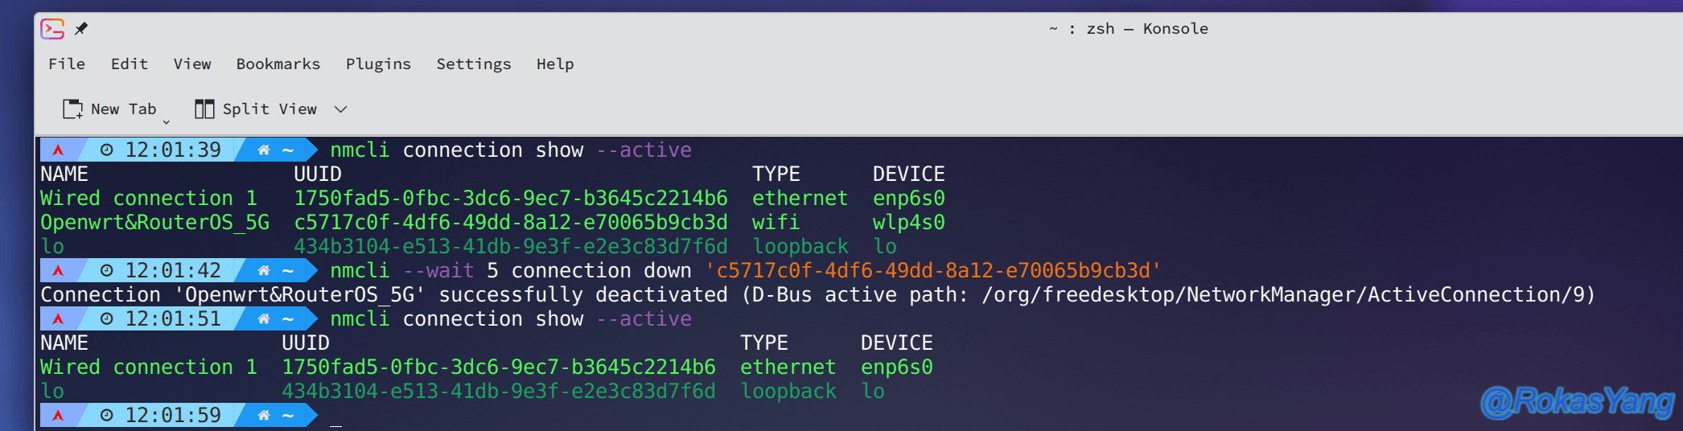Viewport: 1683px width, 431px height.
Task: Open the Settings menu
Action: pyautogui.click(x=474, y=64)
